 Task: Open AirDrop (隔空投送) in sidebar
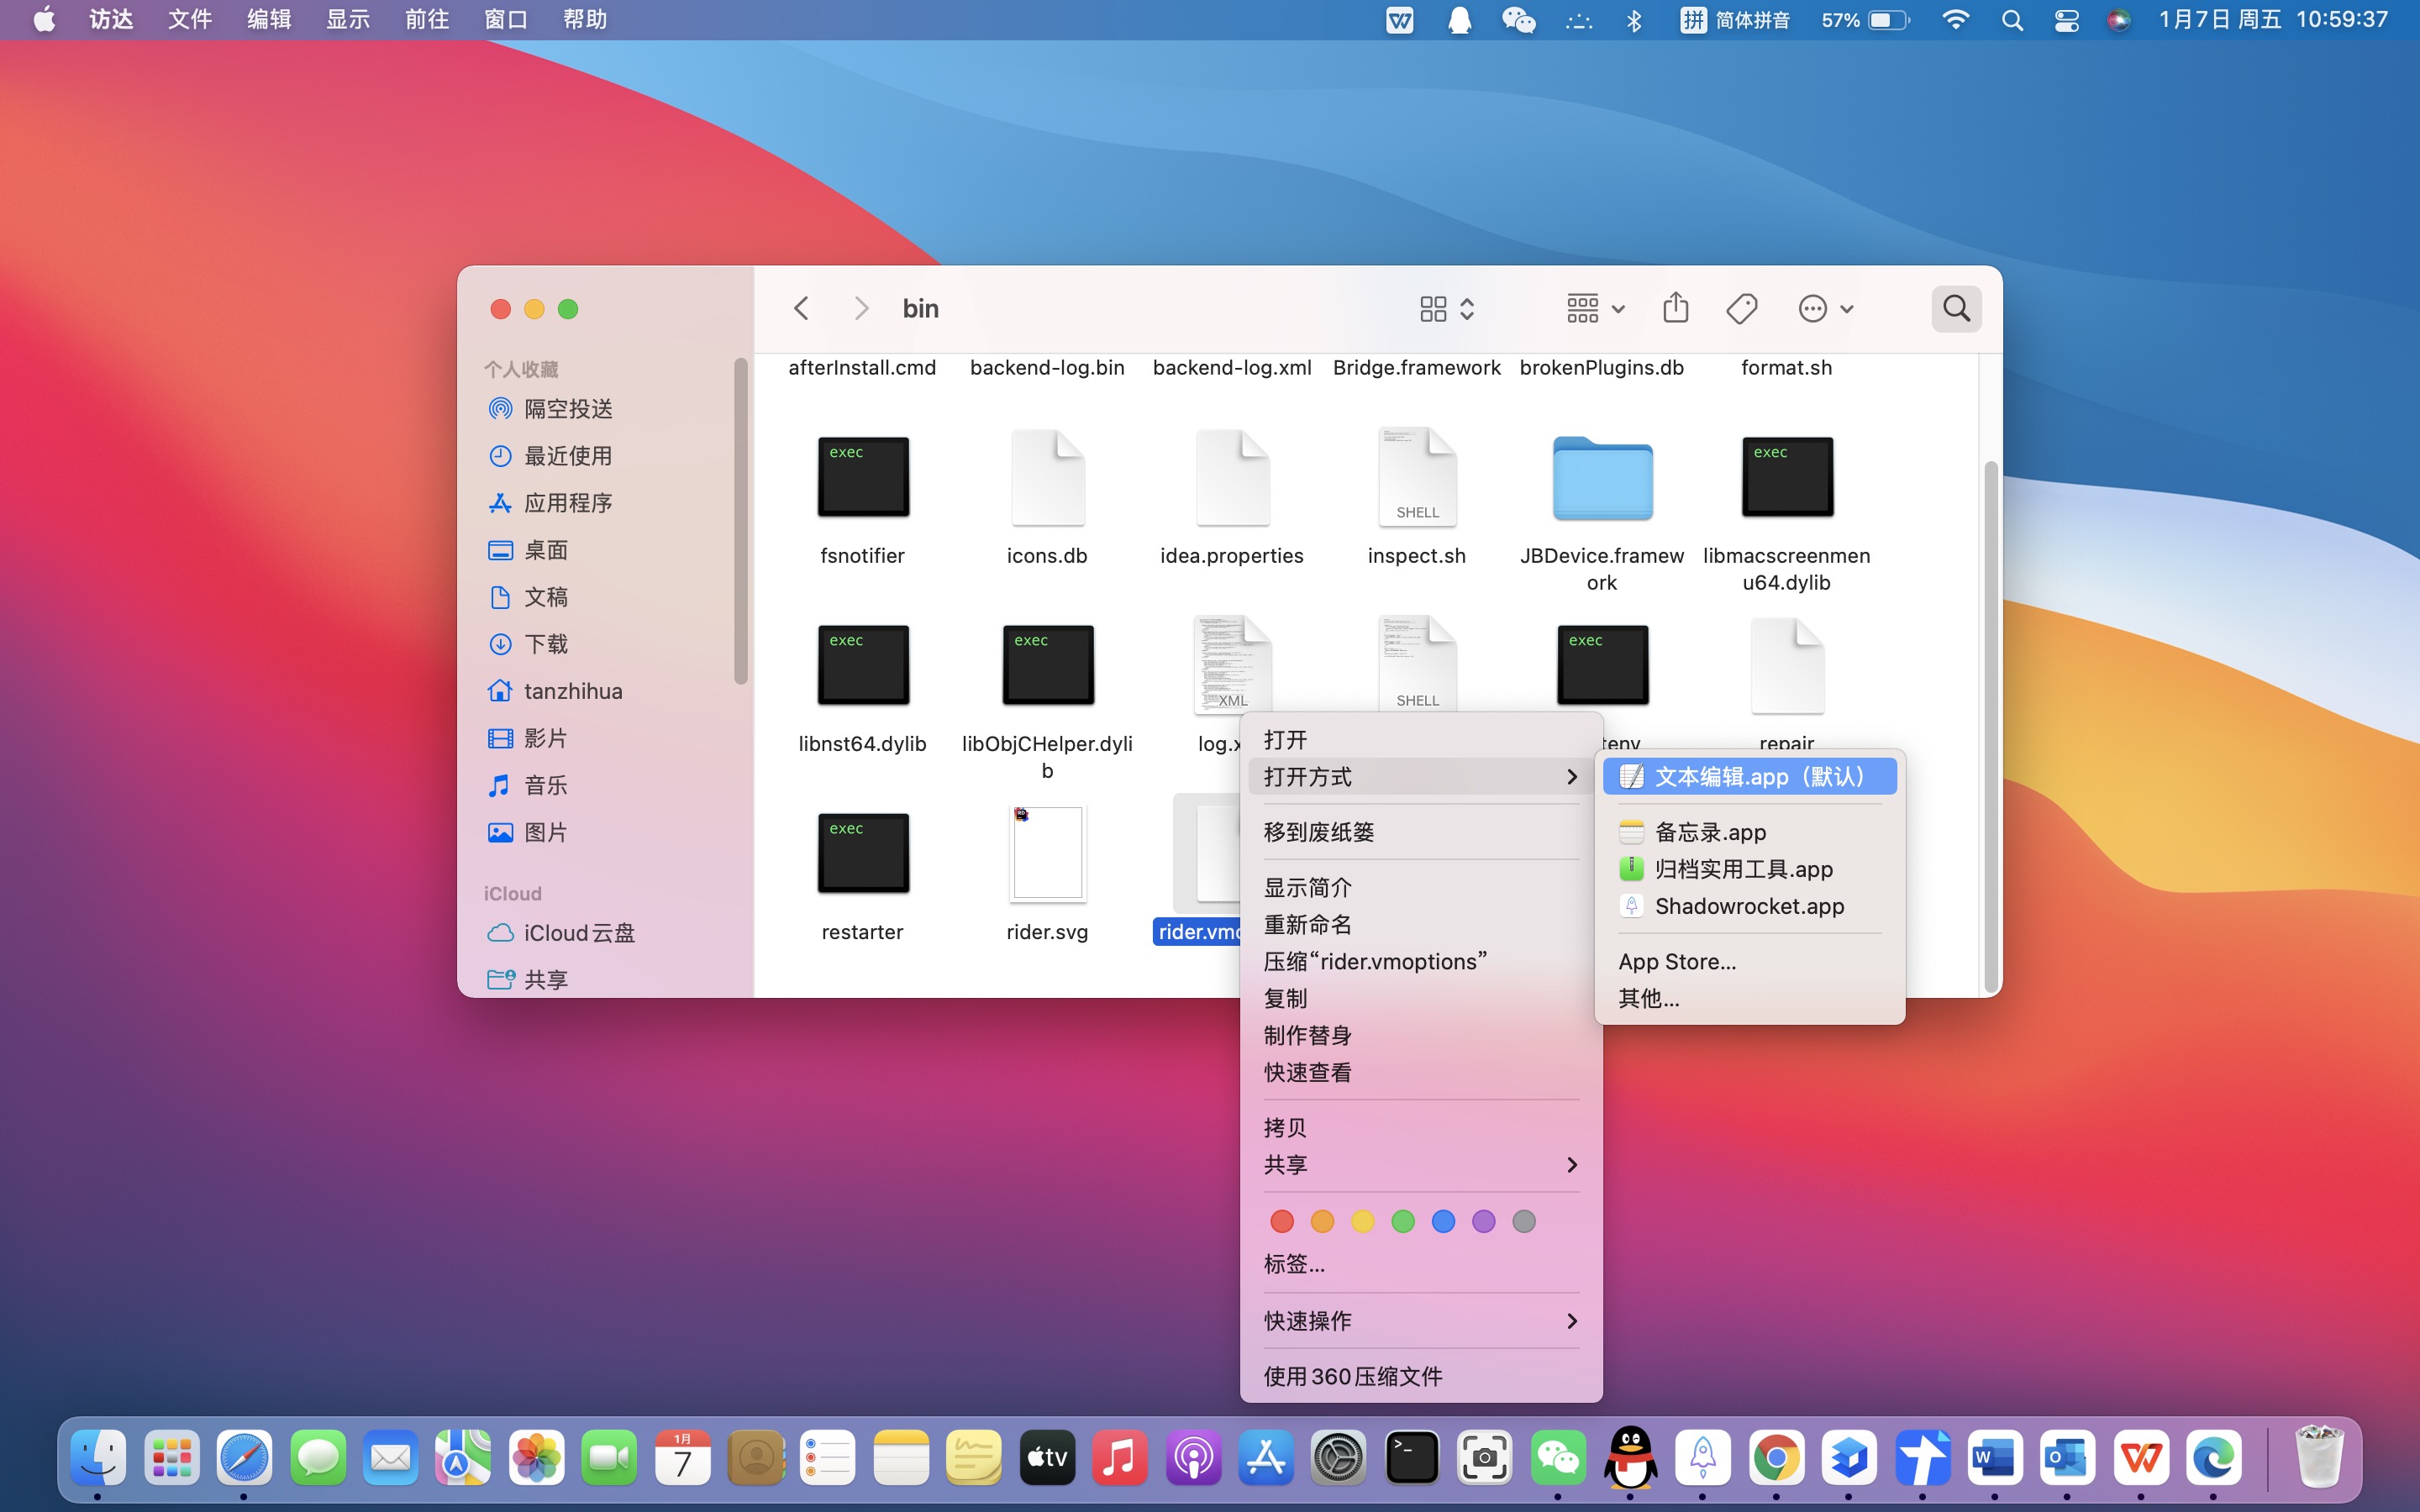[x=567, y=409]
